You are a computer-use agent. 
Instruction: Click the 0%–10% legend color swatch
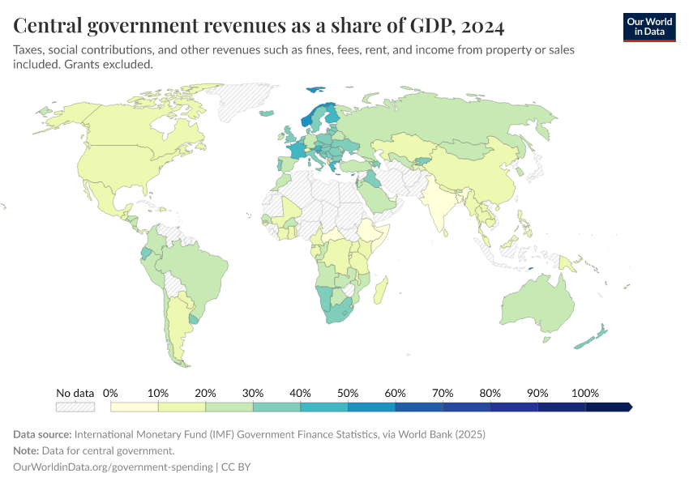click(134, 407)
